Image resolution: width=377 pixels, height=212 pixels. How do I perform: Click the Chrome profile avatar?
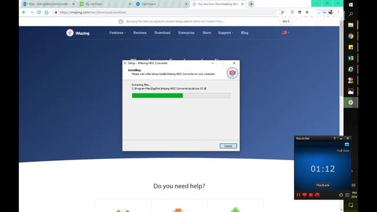coord(331,12)
